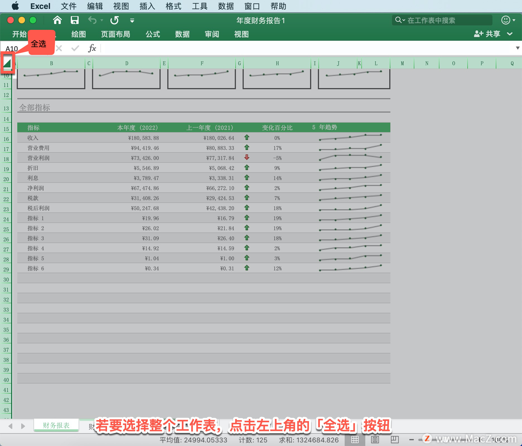Open the 开始 ribbon tab
The width and height of the screenshot is (522, 446).
point(20,34)
